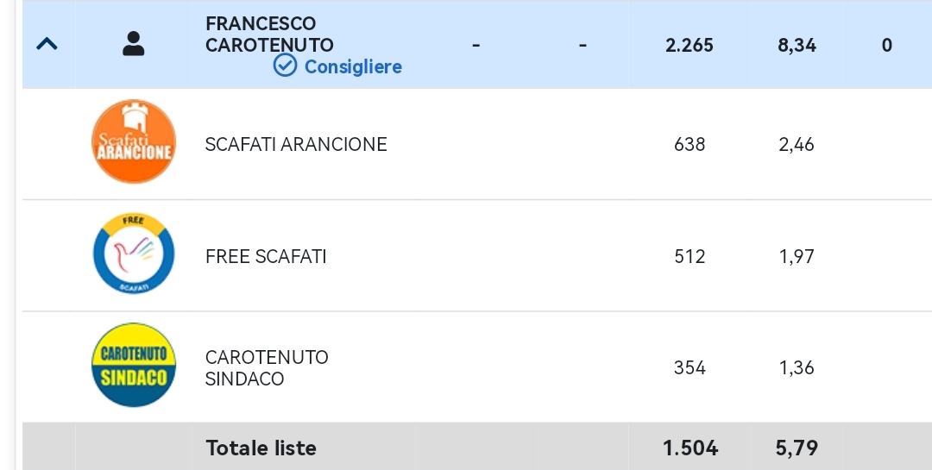The image size is (932, 470).
Task: Click the 8,34 candidate percentage value
Action: [797, 45]
